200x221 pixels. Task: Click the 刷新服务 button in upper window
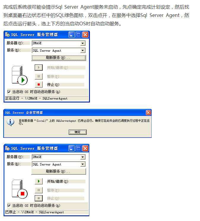click(x=58, y=58)
